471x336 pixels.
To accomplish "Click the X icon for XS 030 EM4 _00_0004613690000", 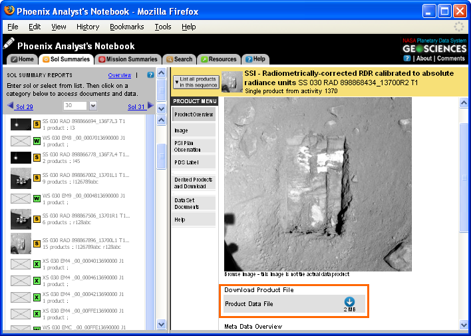I will [37, 281].
